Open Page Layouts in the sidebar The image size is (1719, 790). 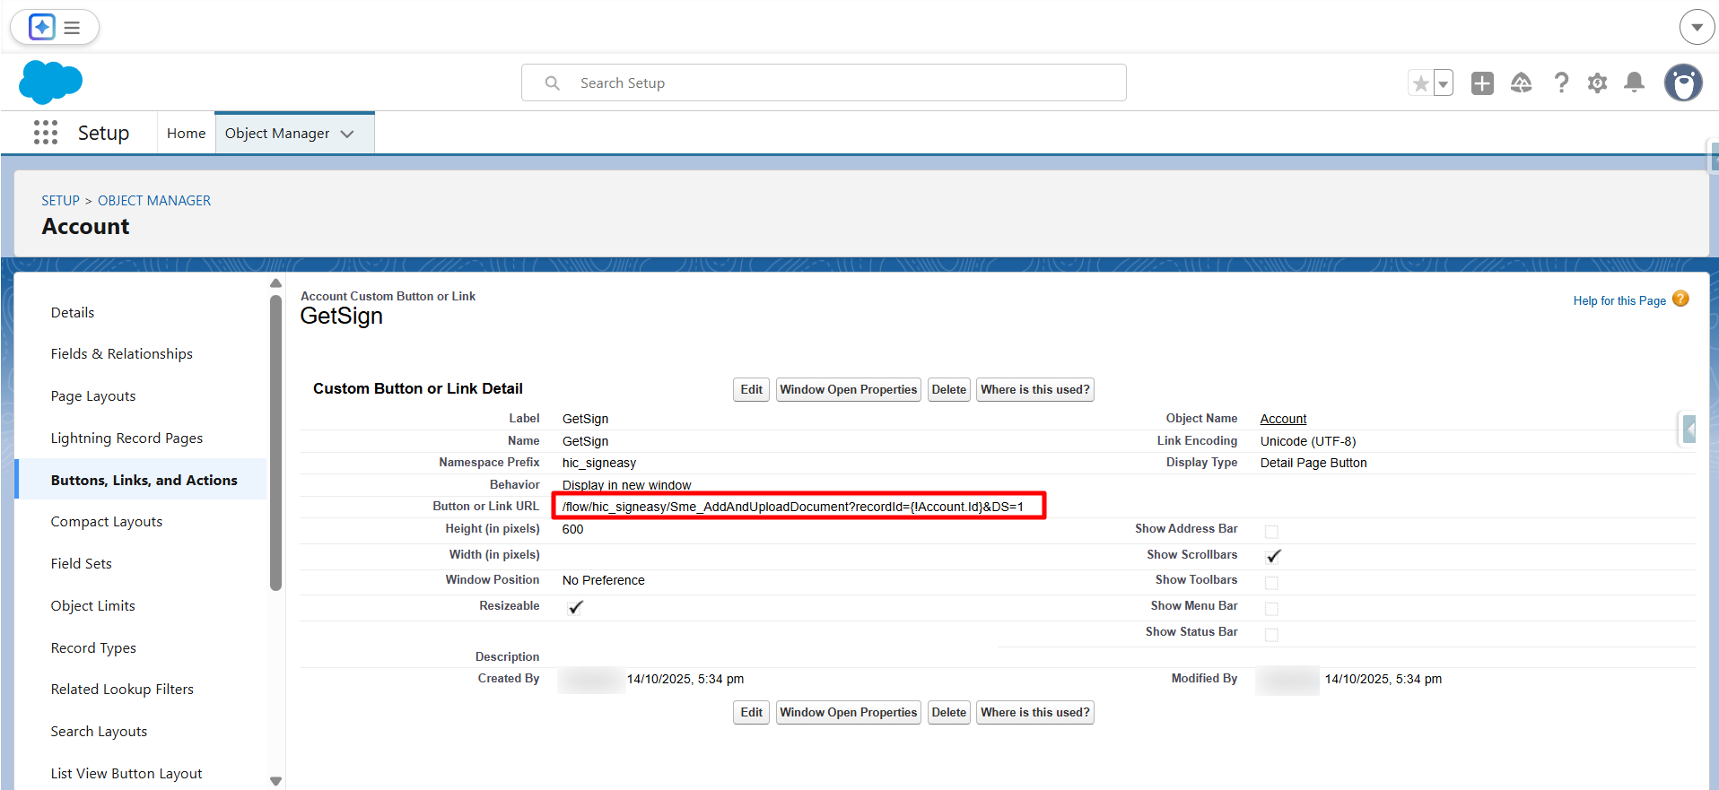point(93,396)
